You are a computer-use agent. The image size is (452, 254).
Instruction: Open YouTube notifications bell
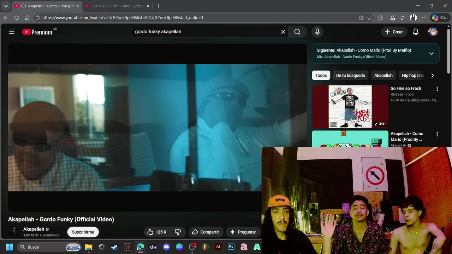[416, 32]
